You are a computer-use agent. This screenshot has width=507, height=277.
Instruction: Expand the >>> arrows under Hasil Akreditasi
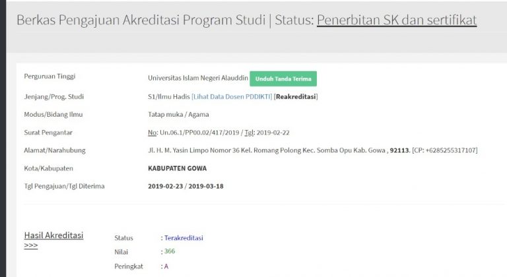tap(31, 245)
